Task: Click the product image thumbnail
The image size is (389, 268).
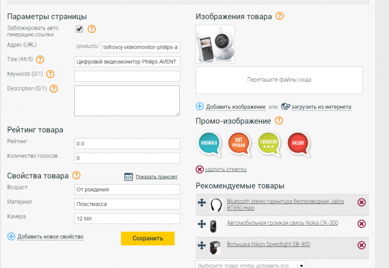Action: click(x=215, y=44)
